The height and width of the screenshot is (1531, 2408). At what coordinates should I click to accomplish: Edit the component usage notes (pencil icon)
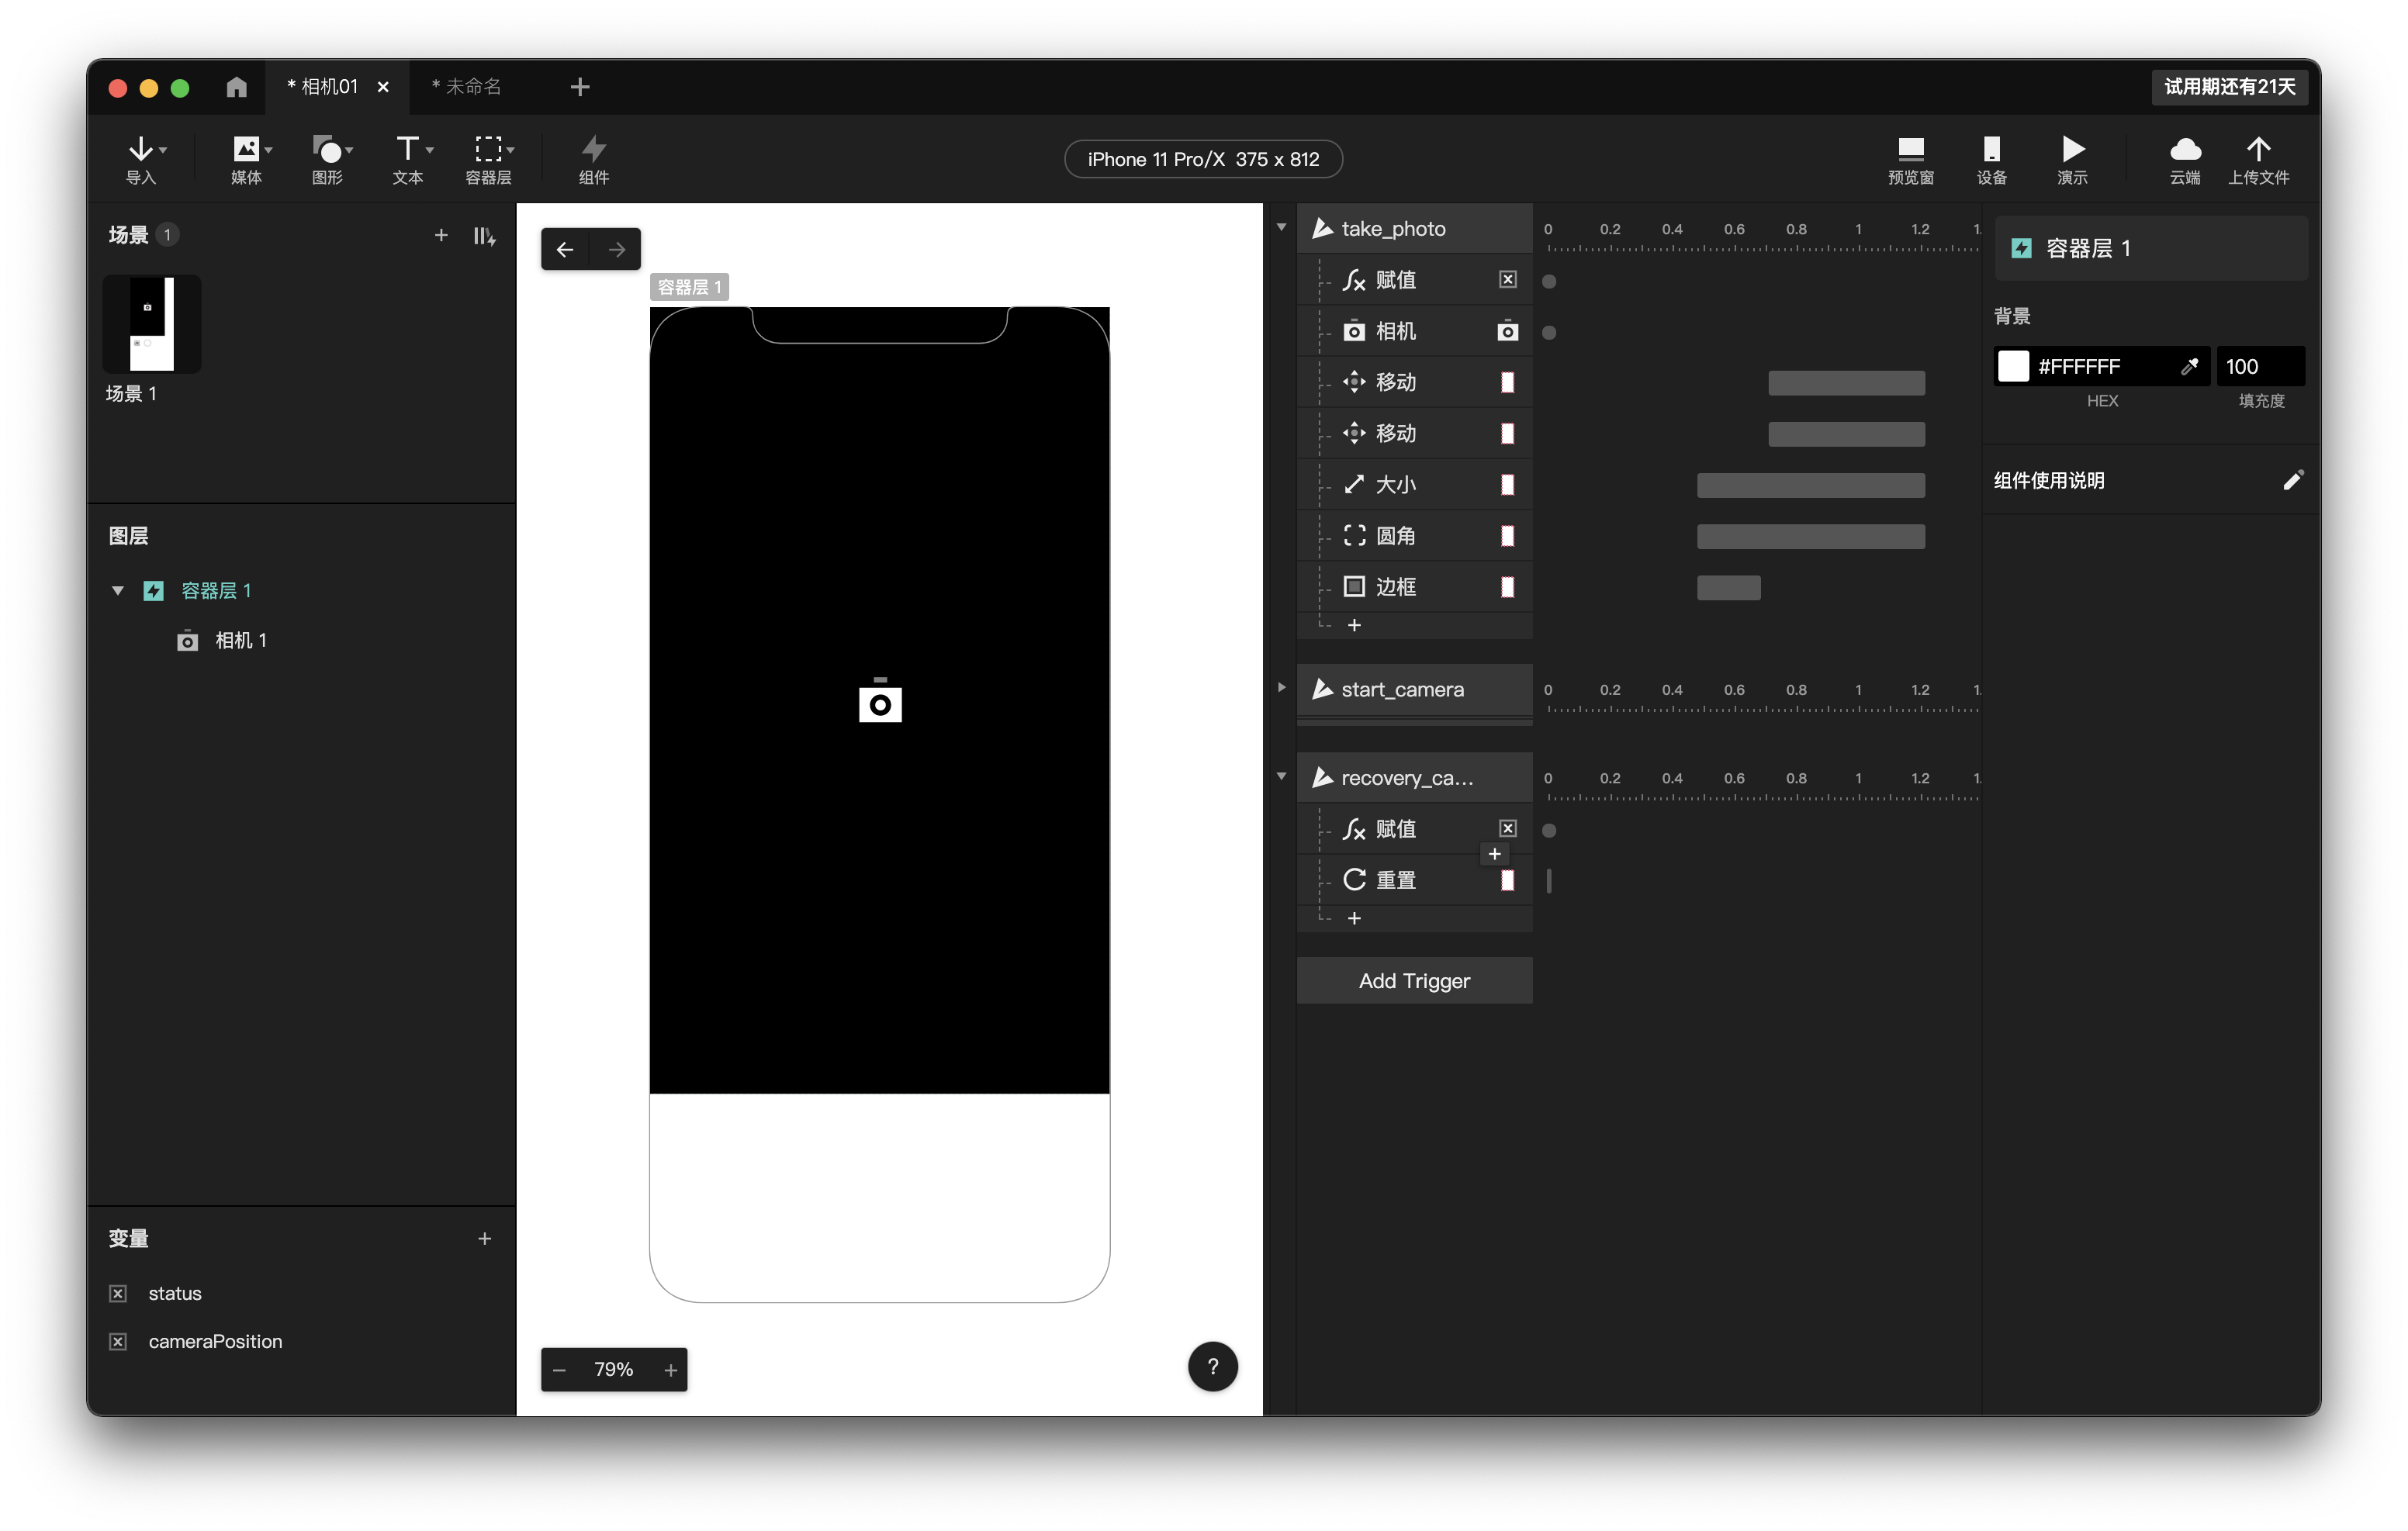pos(2292,481)
